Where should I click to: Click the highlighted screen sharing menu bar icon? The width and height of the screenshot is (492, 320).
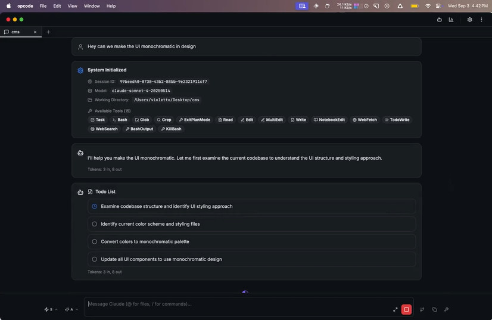(x=302, y=6)
